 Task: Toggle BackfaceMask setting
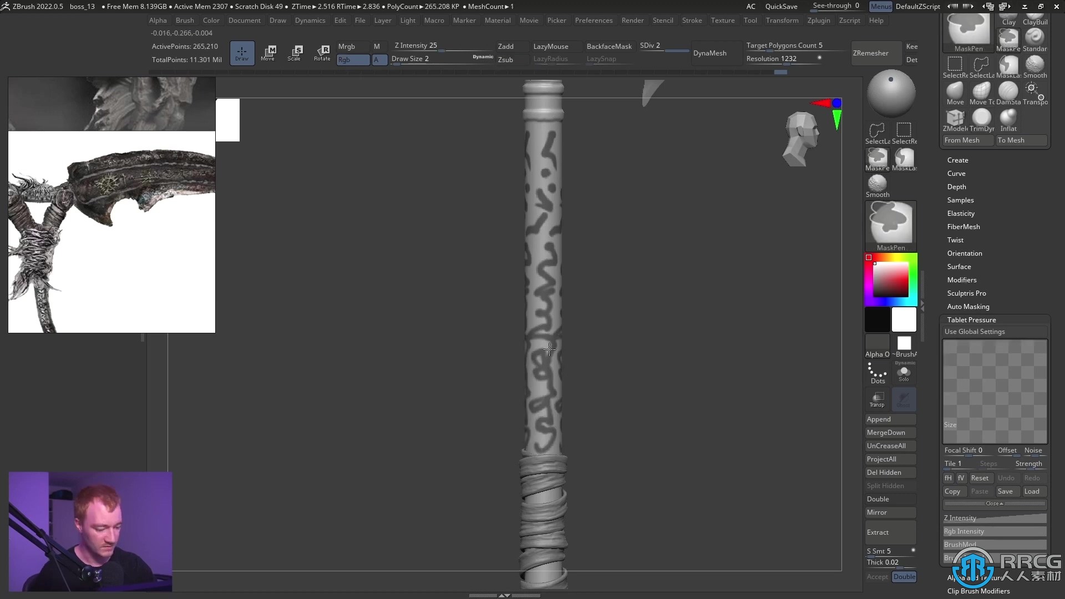pyautogui.click(x=609, y=46)
